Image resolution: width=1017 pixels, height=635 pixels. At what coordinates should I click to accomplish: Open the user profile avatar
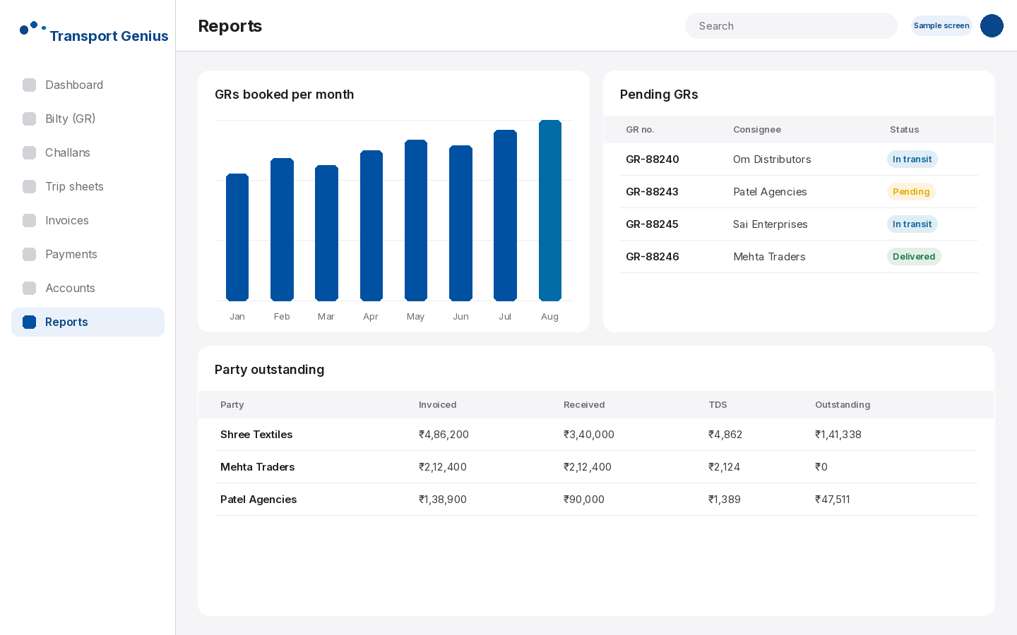[992, 25]
